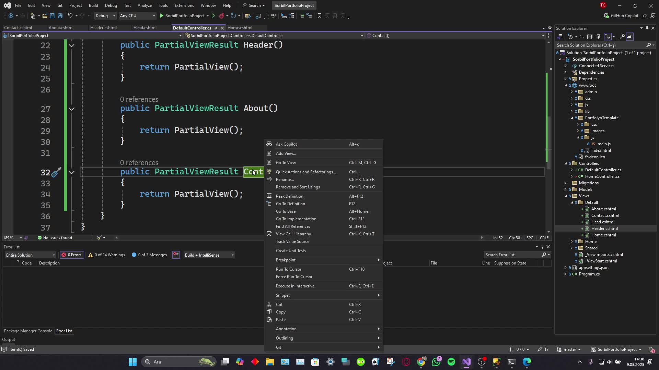Click the Error List build filter icon button
Image resolution: width=659 pixels, height=370 pixels.
click(176, 255)
